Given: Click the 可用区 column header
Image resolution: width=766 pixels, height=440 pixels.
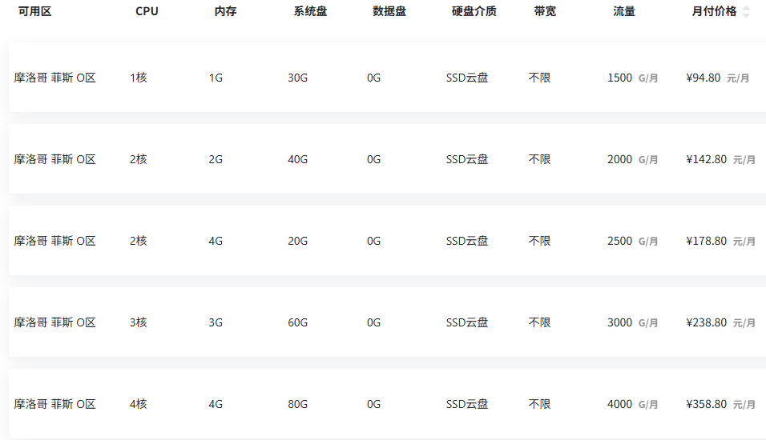Looking at the screenshot, I should tap(34, 11).
